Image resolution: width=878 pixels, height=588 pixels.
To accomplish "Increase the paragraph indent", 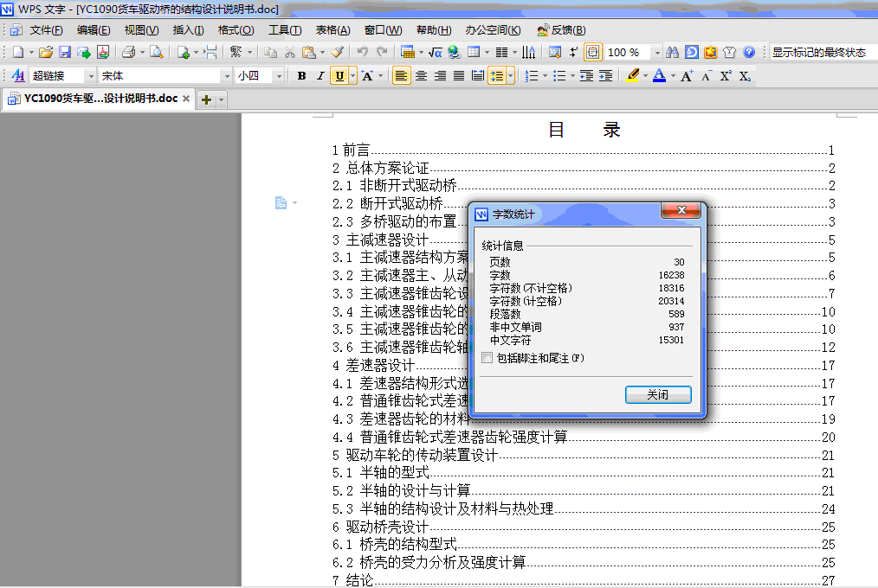I will tap(605, 76).
